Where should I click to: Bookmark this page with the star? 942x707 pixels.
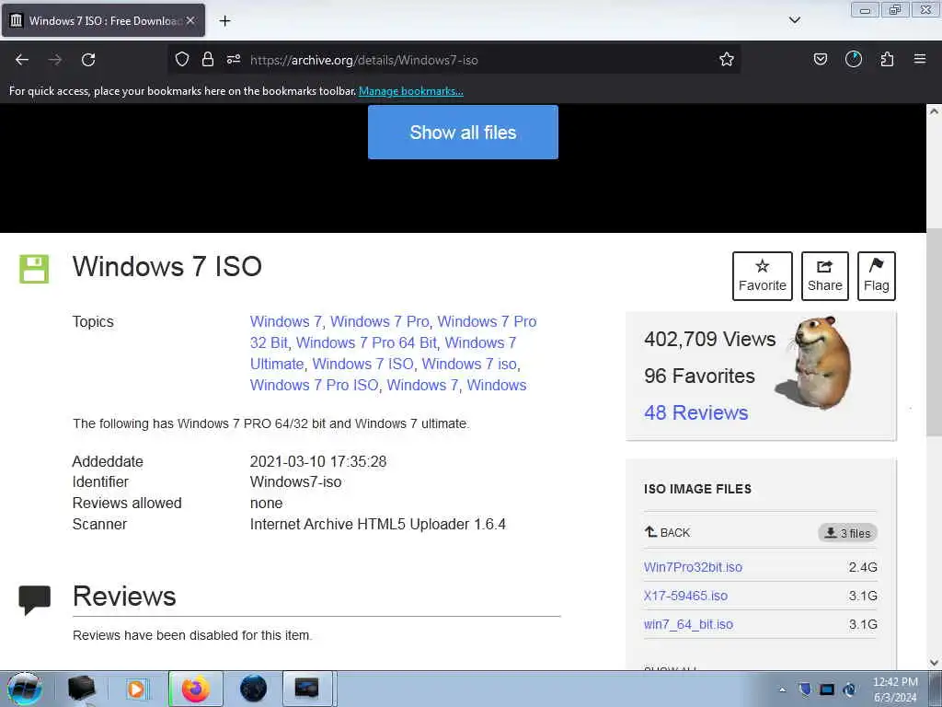(727, 59)
